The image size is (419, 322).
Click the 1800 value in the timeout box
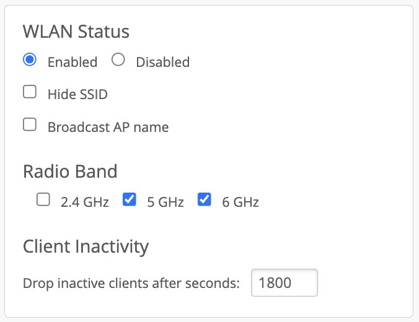[275, 283]
